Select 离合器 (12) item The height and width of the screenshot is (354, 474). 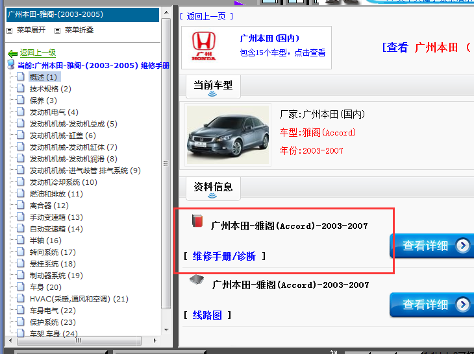49,206
